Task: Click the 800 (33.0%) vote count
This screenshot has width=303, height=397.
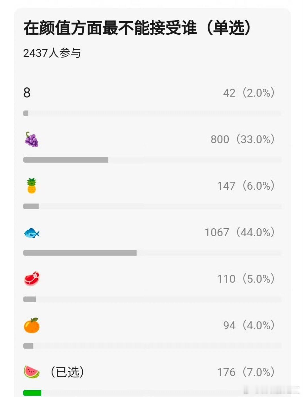Action: [x=243, y=139]
